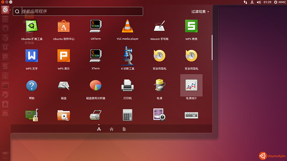Image resolution: width=287 pixels, height=161 pixels.
Task: Expand 过滤结果 filter results
Action: point(200,12)
